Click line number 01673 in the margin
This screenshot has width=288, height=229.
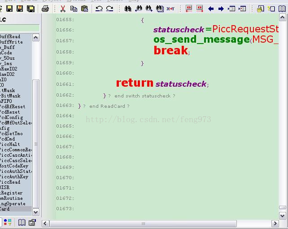coord(65,209)
